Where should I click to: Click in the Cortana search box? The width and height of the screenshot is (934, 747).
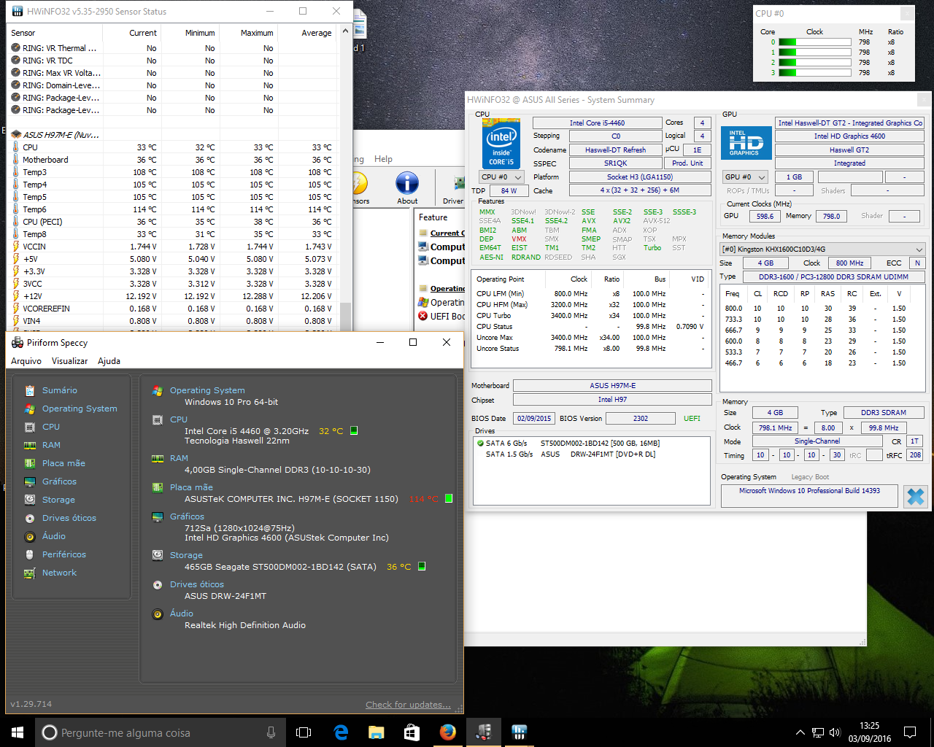click(160, 732)
